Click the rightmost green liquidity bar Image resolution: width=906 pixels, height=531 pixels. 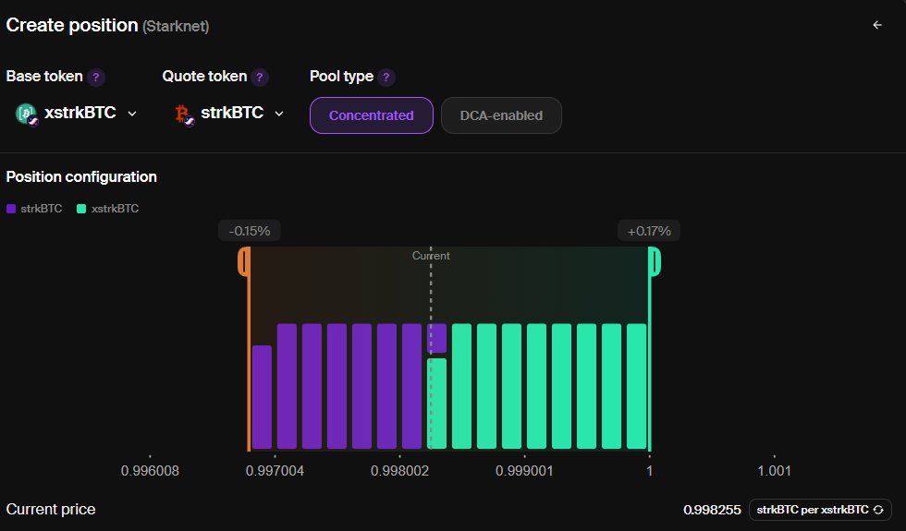637,386
